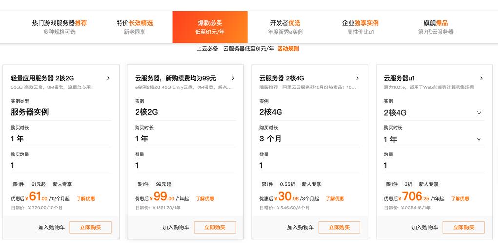Click 日常价 ¥546.60/3个月 text
The image size is (498, 243).
click(284, 208)
